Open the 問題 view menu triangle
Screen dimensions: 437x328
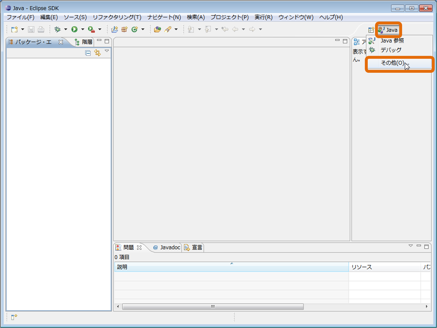(x=411, y=246)
